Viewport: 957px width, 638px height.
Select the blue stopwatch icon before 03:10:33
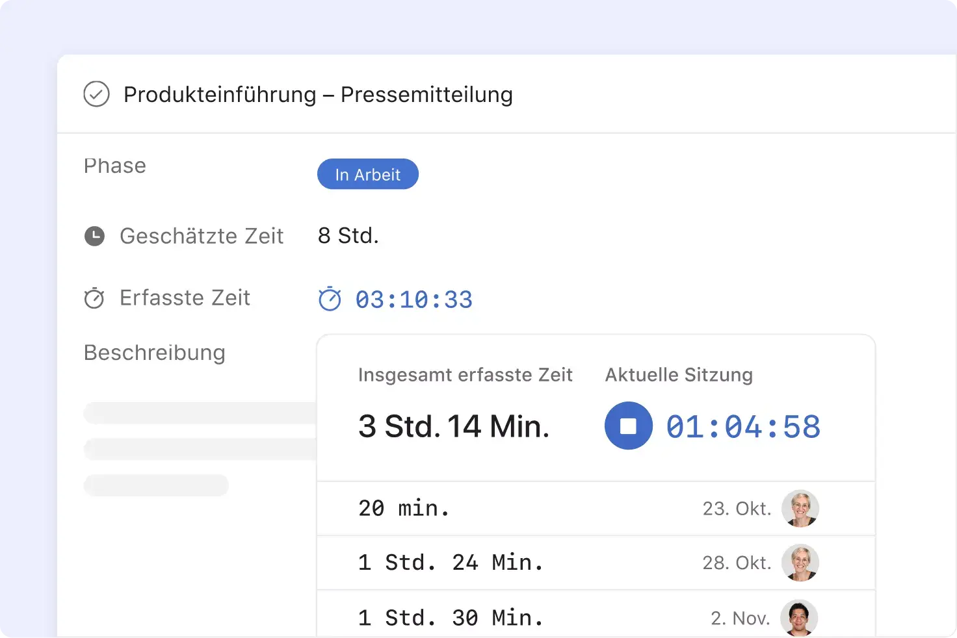coord(330,300)
